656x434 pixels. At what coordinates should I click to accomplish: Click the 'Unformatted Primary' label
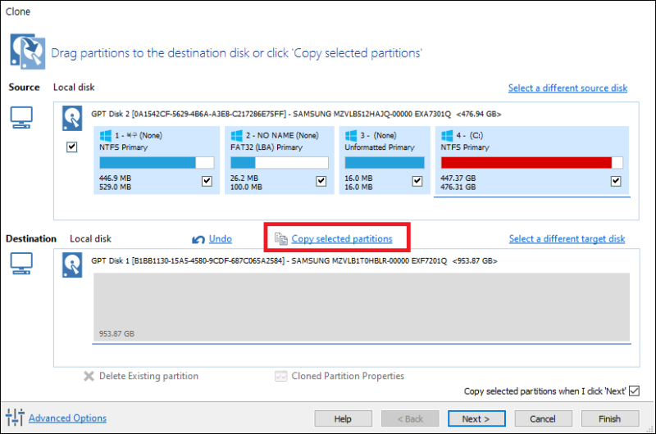click(x=380, y=147)
